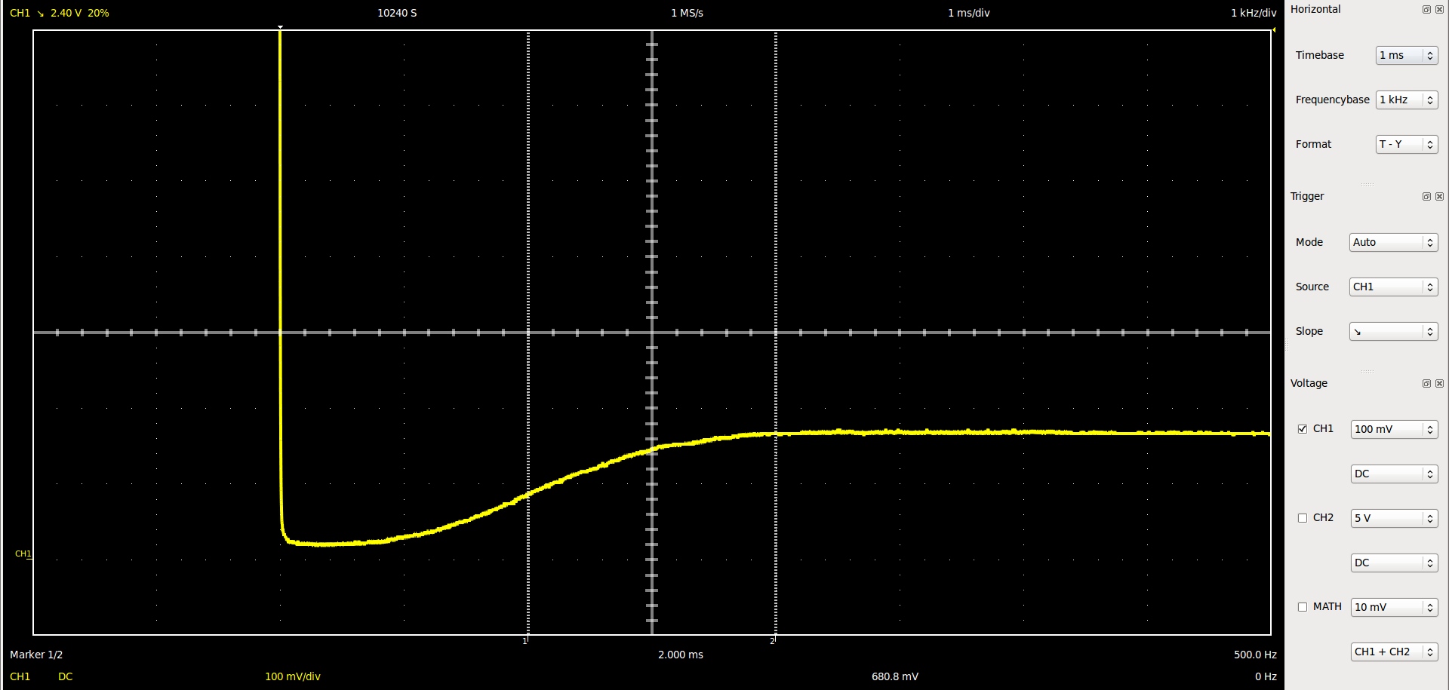Expand the trigger Slope dropdown
The height and width of the screenshot is (690, 1449).
coord(1392,332)
